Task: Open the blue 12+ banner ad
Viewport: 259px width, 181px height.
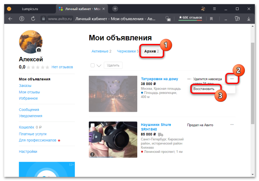Action: (47, 169)
